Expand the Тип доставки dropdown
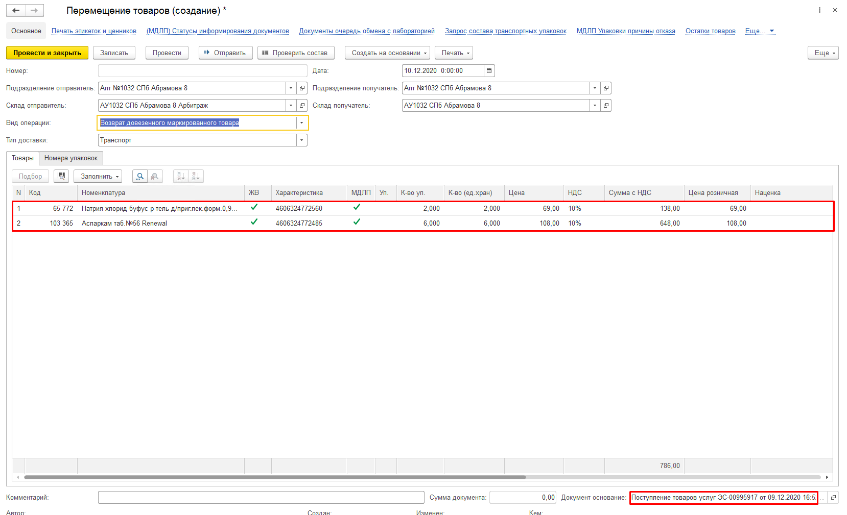The height and width of the screenshot is (515, 847). point(301,140)
